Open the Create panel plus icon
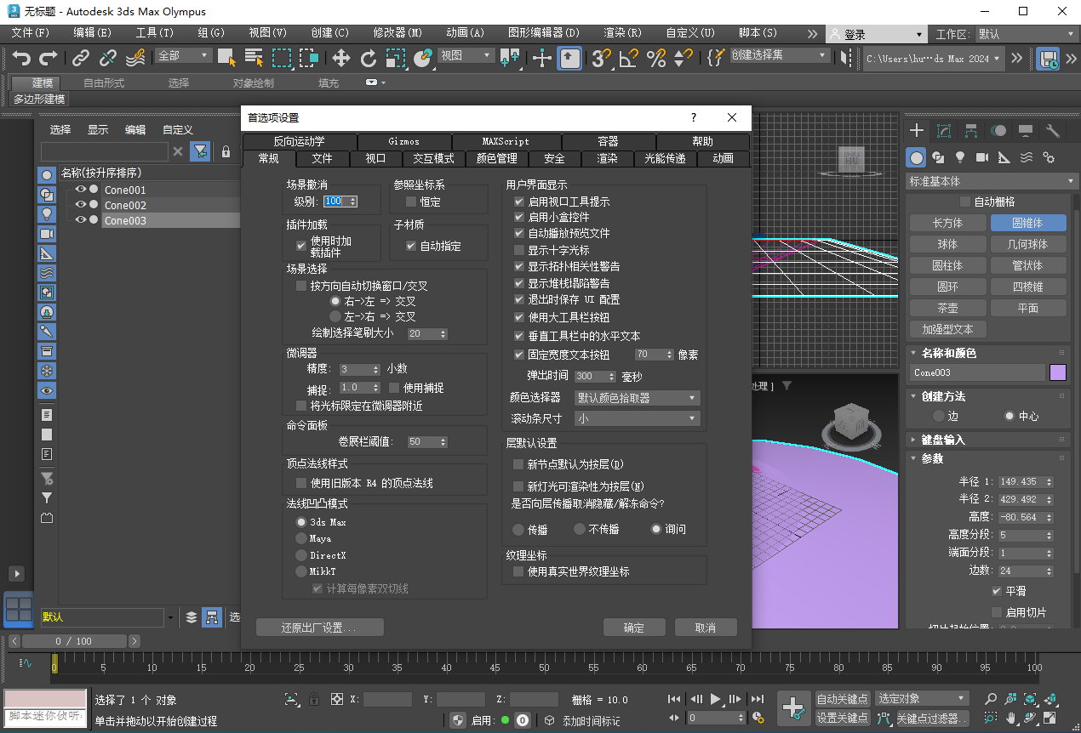The image size is (1081, 733). (x=917, y=131)
